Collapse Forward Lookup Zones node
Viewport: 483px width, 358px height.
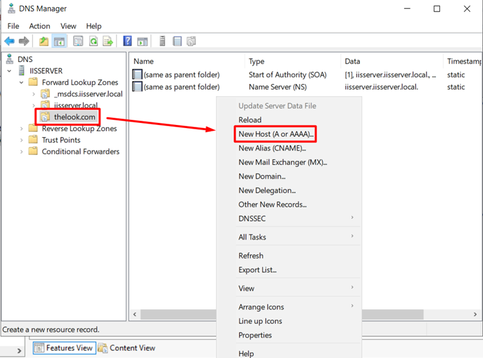pos(21,83)
